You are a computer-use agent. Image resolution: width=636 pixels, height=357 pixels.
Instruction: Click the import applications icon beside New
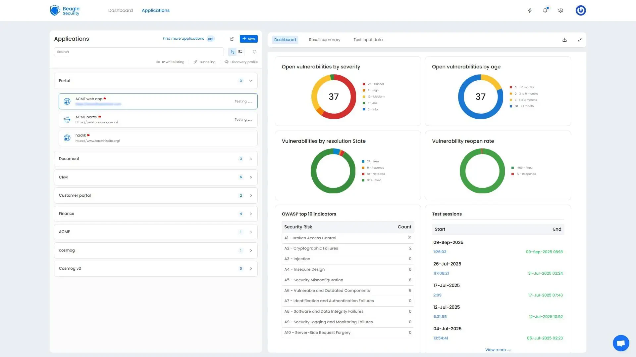point(232,39)
